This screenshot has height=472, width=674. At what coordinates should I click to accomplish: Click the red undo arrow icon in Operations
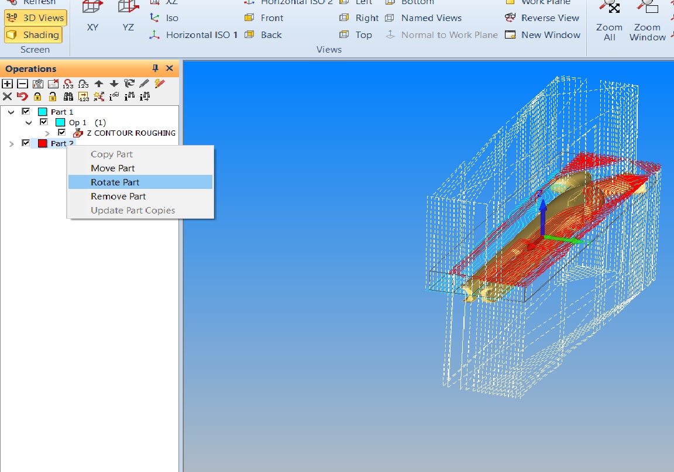pyautogui.click(x=22, y=97)
